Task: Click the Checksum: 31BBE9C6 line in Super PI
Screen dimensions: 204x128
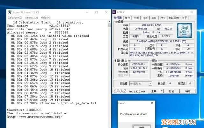Action: [x=24, y=110]
